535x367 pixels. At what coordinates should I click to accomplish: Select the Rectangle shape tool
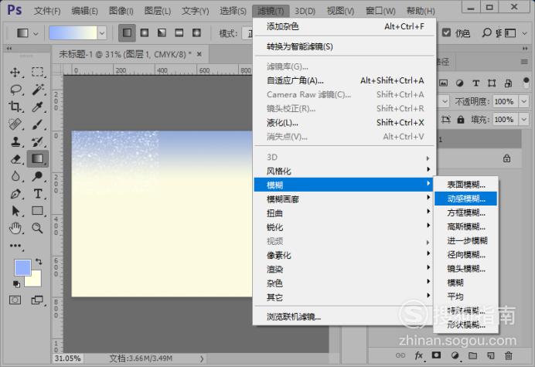[x=38, y=211]
